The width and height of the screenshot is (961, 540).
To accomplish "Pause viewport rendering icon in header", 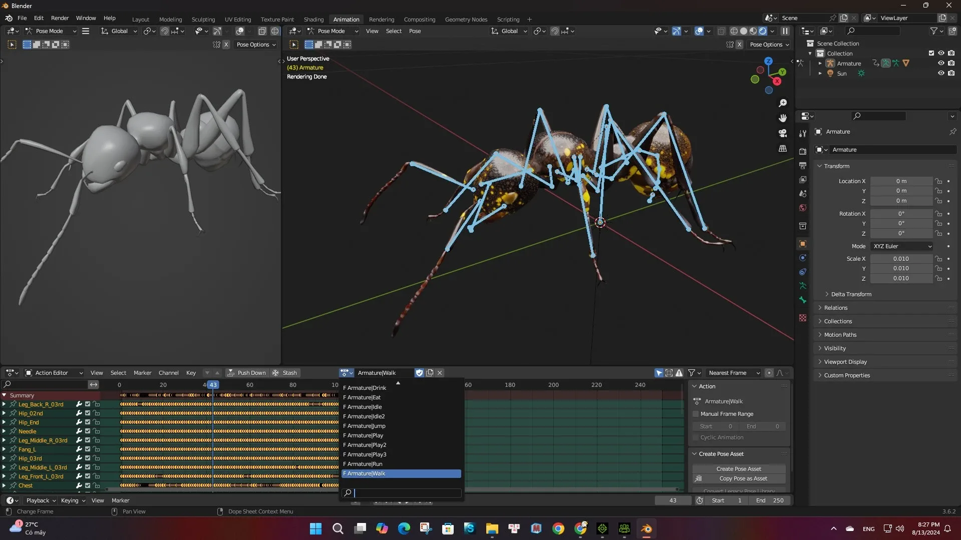I will tap(785, 31).
